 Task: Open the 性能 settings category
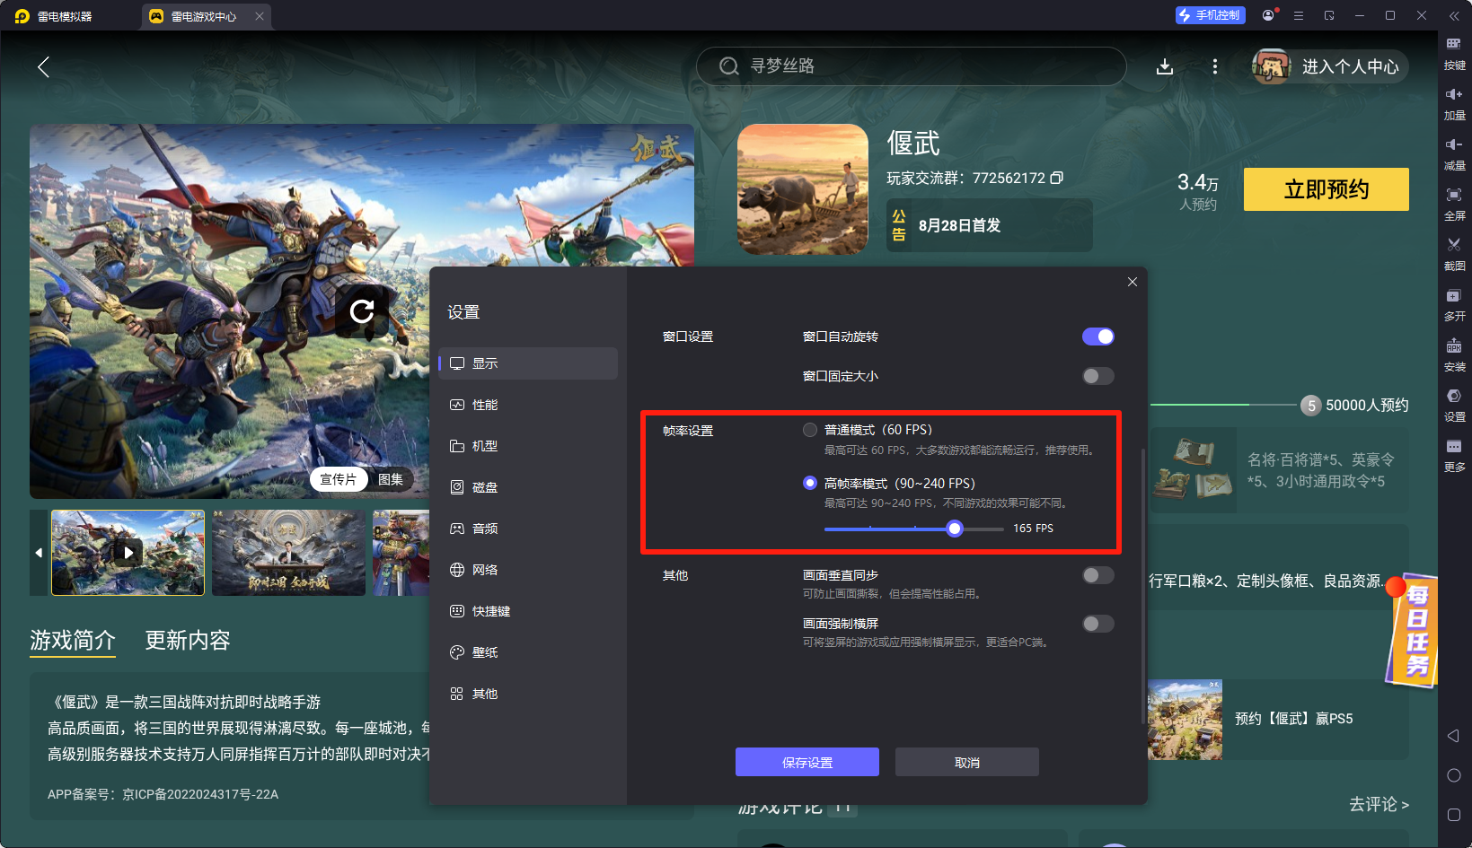tap(528, 405)
